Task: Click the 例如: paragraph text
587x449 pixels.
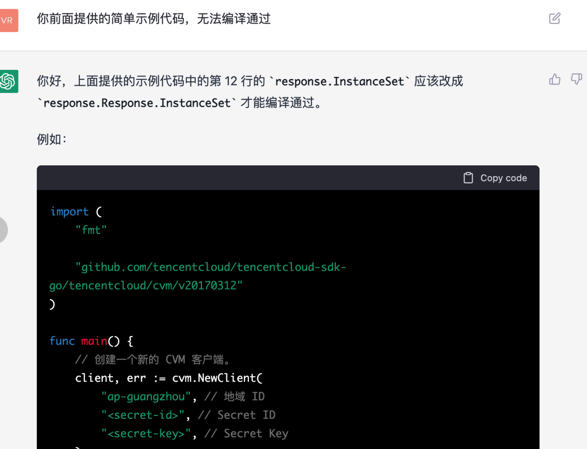Action: [x=52, y=140]
